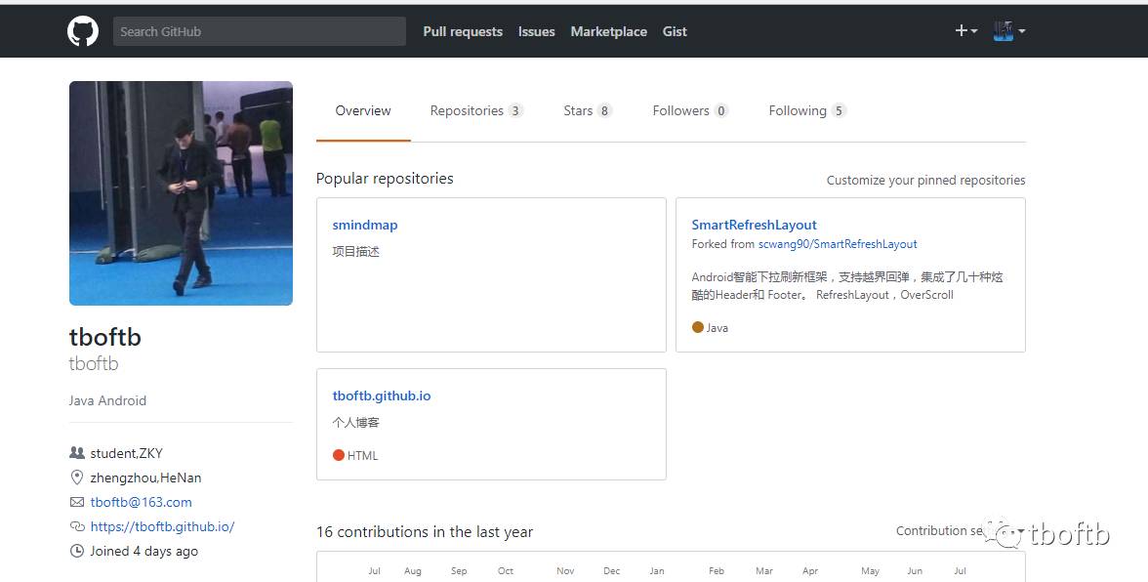Click the organization people icon beside student,ZKY
The height and width of the screenshot is (582, 1148).
(x=77, y=452)
